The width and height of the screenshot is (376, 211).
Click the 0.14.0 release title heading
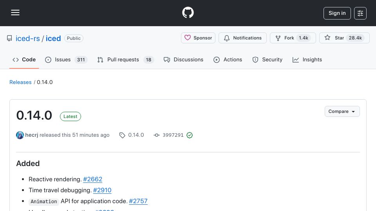pos(34,115)
